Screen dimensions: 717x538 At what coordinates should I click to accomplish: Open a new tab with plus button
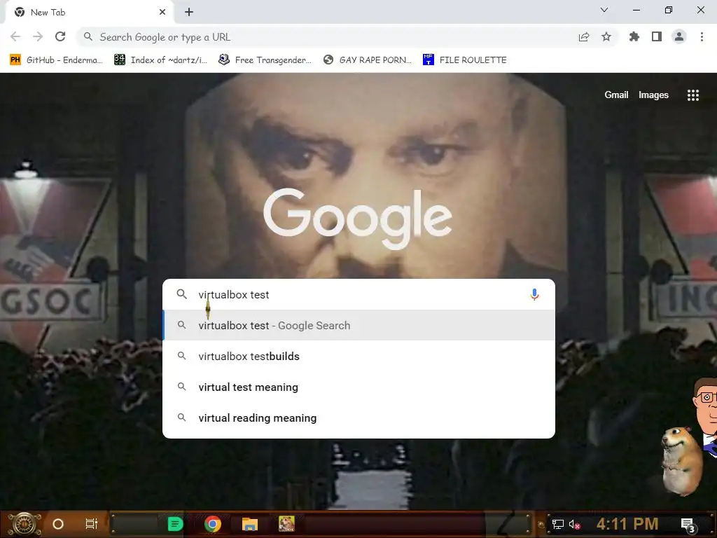189,13
